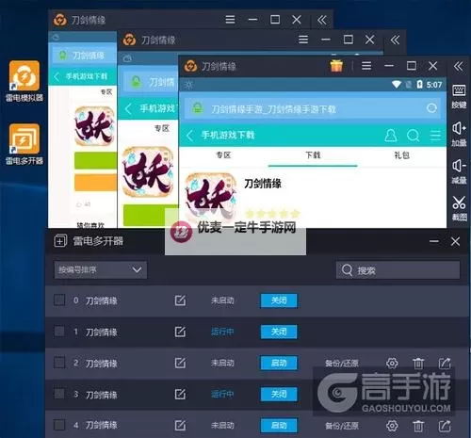This screenshot has width=471, height=438.
Task: Close the 雷电多开器 window
Action: (455, 241)
